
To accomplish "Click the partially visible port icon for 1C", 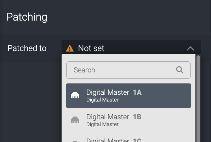I will [x=75, y=141].
